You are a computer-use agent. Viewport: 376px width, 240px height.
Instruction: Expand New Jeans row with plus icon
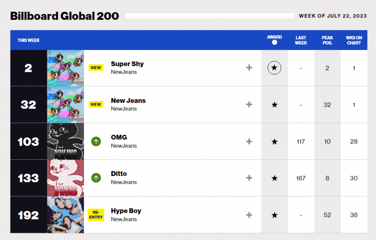249,105
